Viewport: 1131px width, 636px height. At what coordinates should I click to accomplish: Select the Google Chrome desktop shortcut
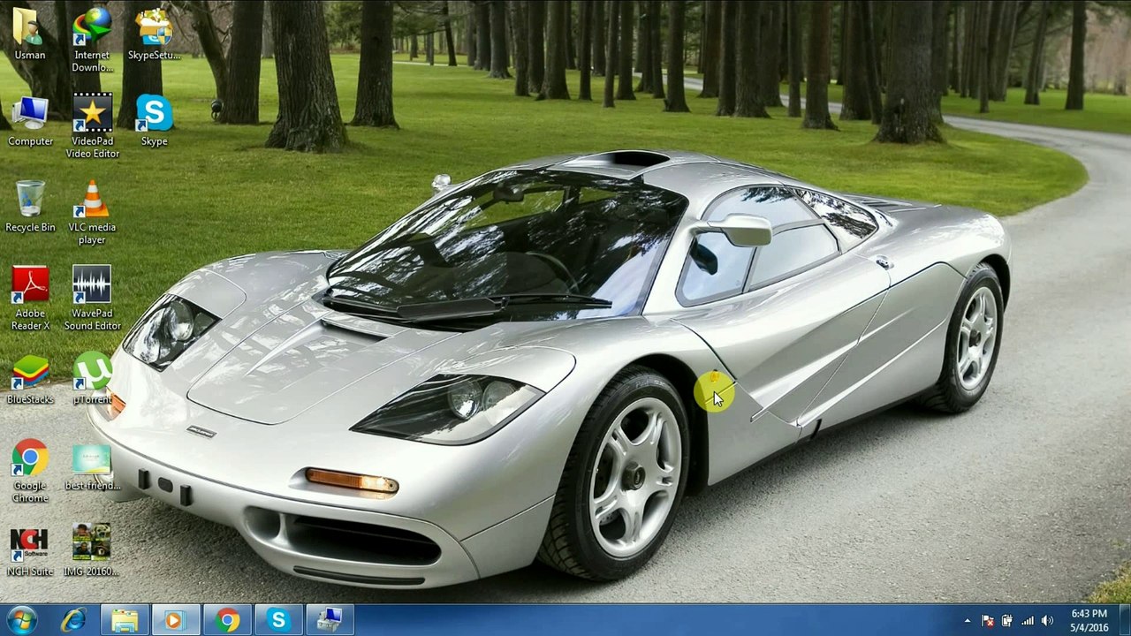(30, 459)
